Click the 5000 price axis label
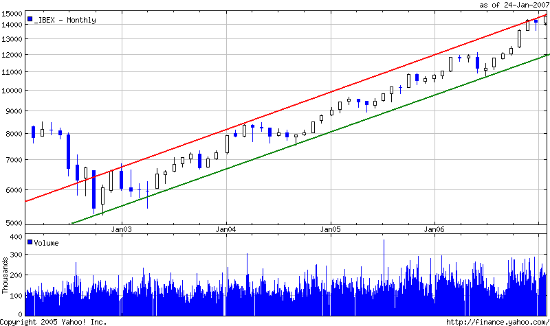Image resolution: width=550 pixels, height=326 pixels. coord(14,222)
